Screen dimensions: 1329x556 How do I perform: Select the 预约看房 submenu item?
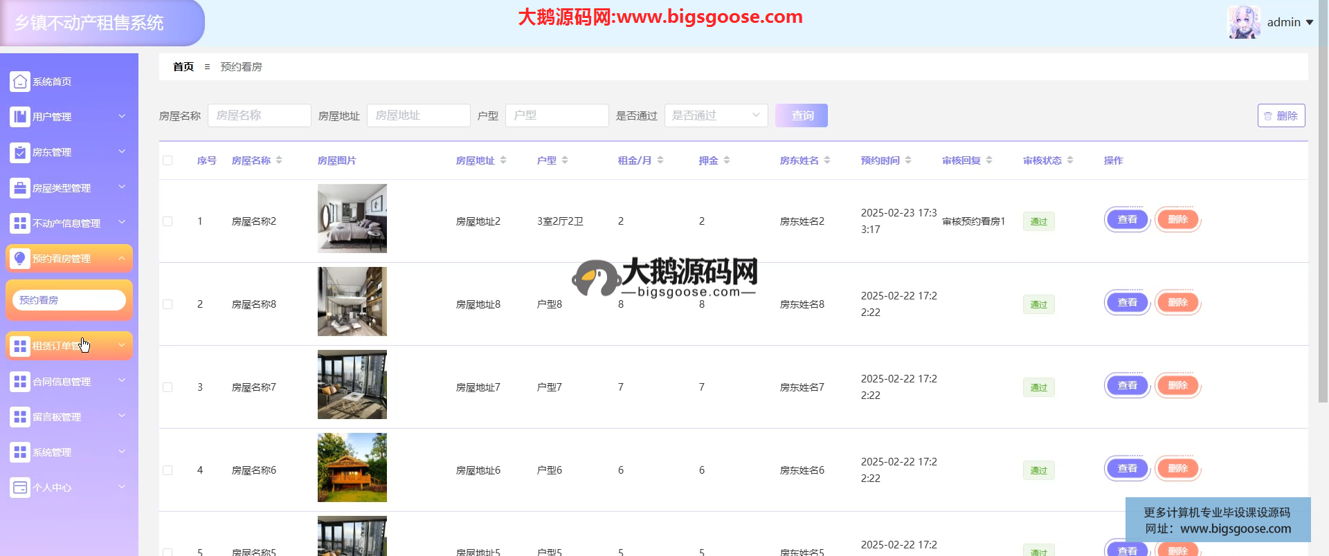(x=69, y=300)
